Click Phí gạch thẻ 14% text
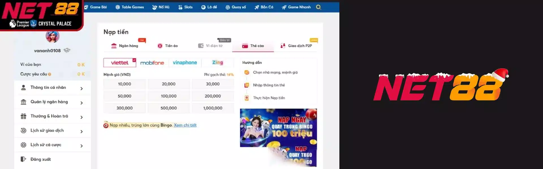The width and height of the screenshot is (543, 169). (219, 75)
